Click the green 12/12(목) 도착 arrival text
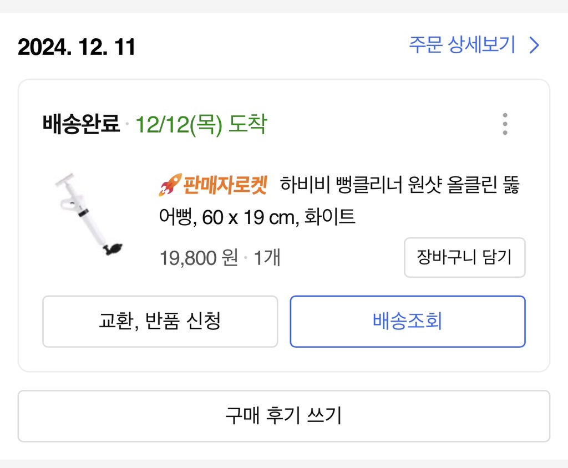This screenshot has height=468, width=568. pyautogui.click(x=201, y=125)
